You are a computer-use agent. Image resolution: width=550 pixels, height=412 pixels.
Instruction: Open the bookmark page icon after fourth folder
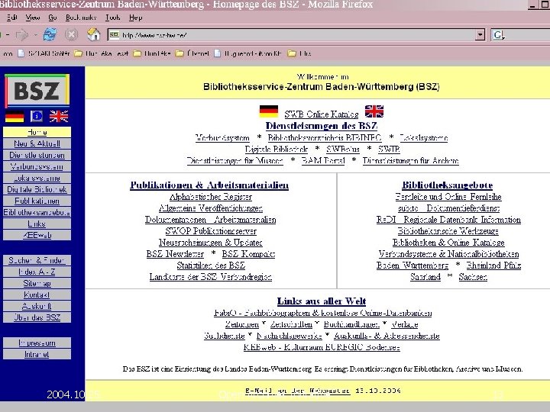click(x=218, y=53)
